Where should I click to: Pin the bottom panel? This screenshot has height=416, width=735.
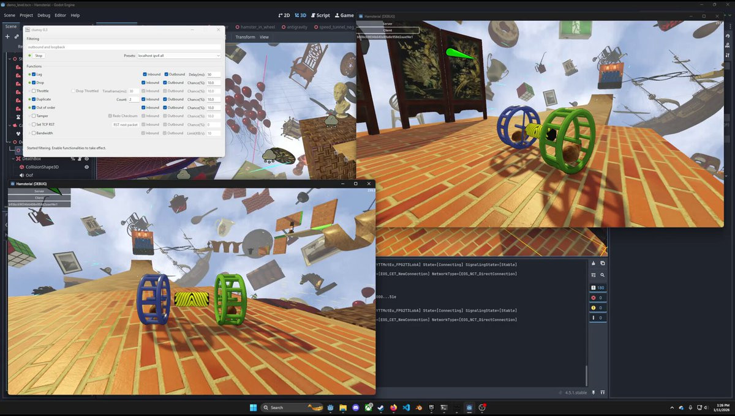pos(594,392)
